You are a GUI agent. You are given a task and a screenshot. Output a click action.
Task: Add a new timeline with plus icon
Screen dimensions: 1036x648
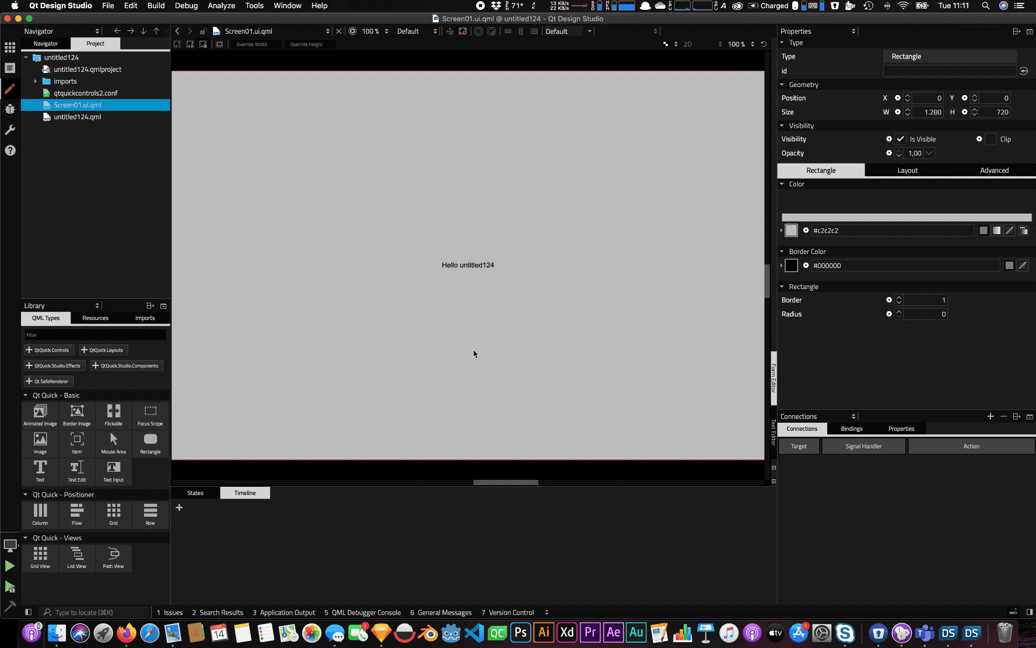click(179, 508)
